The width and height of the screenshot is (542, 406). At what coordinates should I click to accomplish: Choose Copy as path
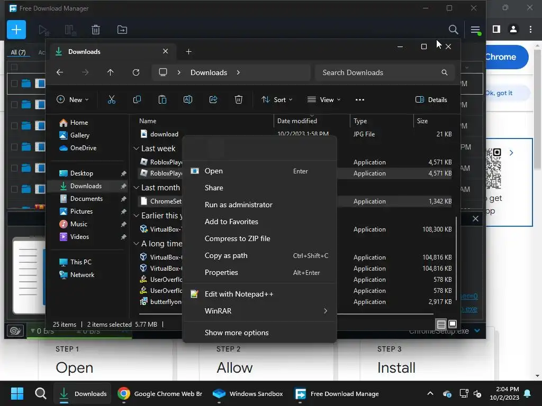click(259, 255)
